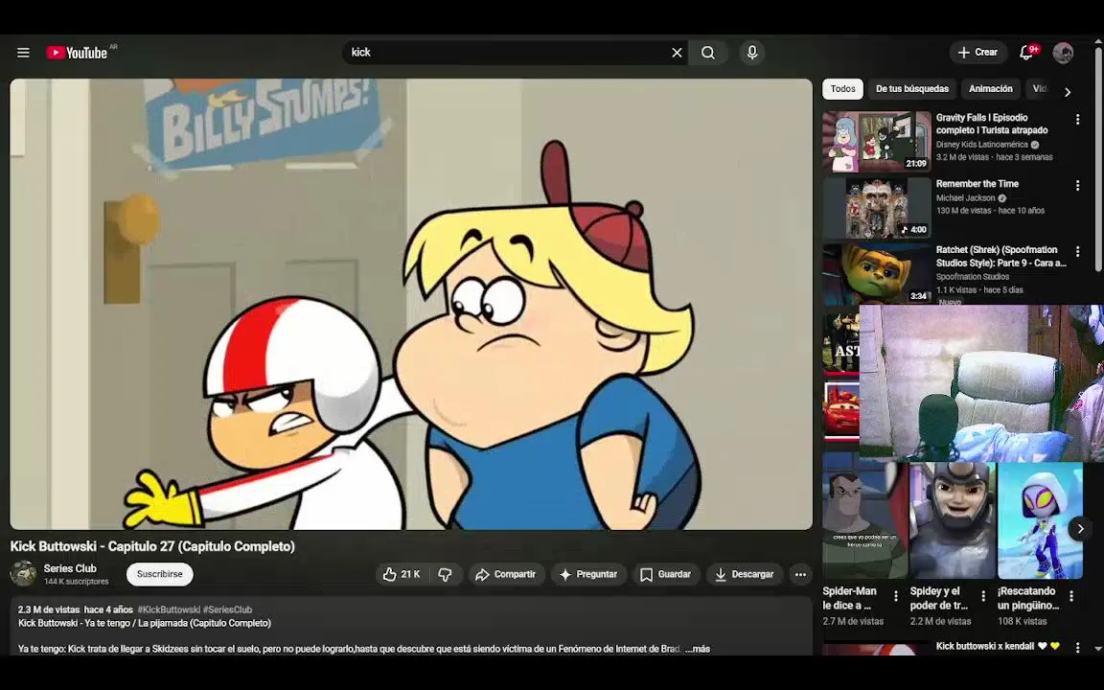Viewport: 1104px width, 690px height.
Task: Open options for Gravity Falls video
Action: pyautogui.click(x=1077, y=120)
